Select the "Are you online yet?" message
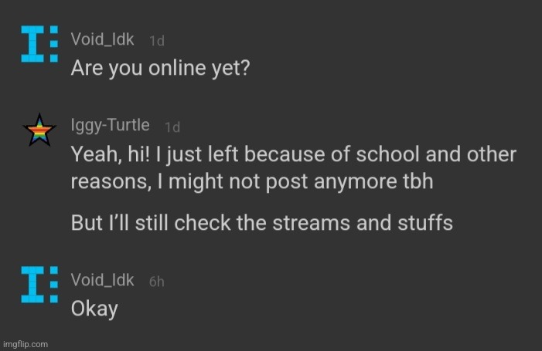542x351 pixels. click(160, 68)
